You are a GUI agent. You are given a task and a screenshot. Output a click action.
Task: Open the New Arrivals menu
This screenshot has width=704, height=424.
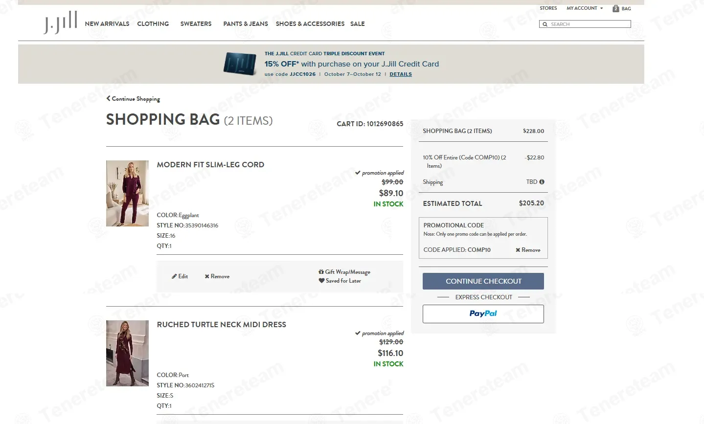click(107, 23)
